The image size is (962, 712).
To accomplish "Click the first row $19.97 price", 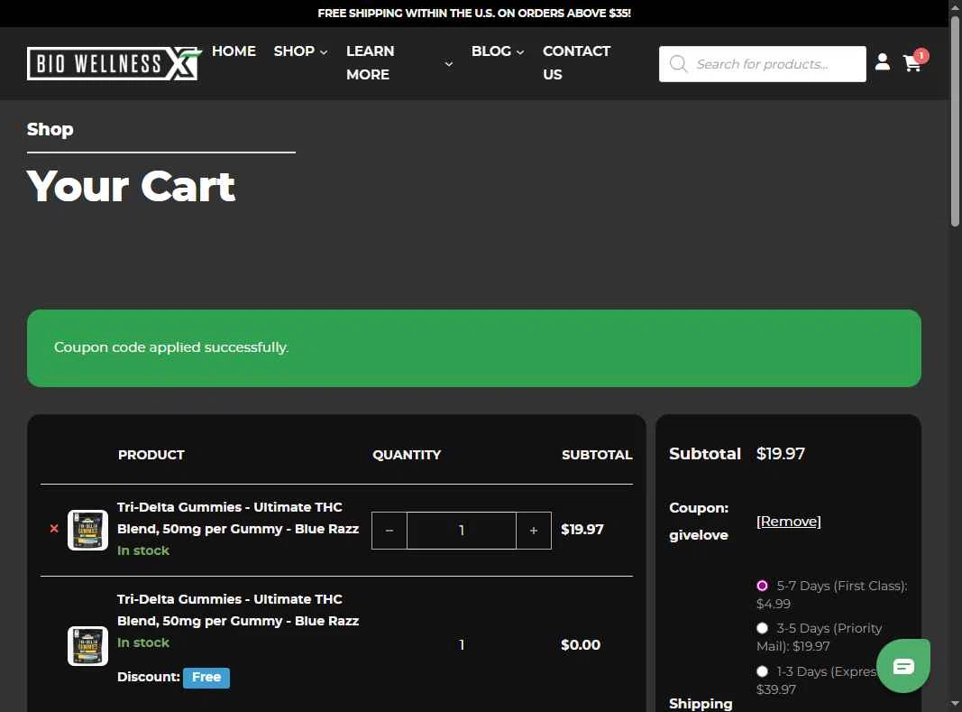I will pyautogui.click(x=582, y=529).
